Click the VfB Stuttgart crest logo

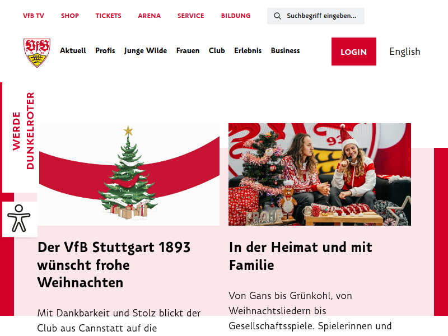point(37,53)
